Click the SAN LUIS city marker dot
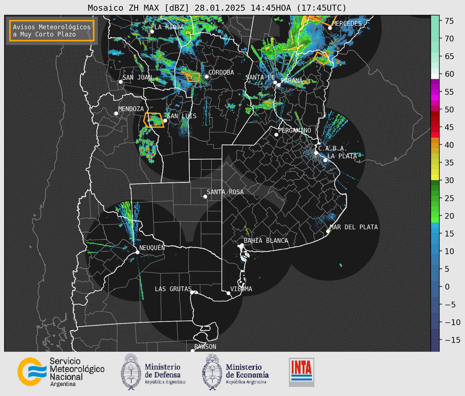 (x=165, y=121)
